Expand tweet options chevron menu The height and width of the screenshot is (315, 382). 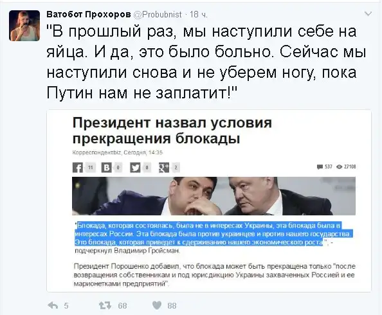pos(368,14)
